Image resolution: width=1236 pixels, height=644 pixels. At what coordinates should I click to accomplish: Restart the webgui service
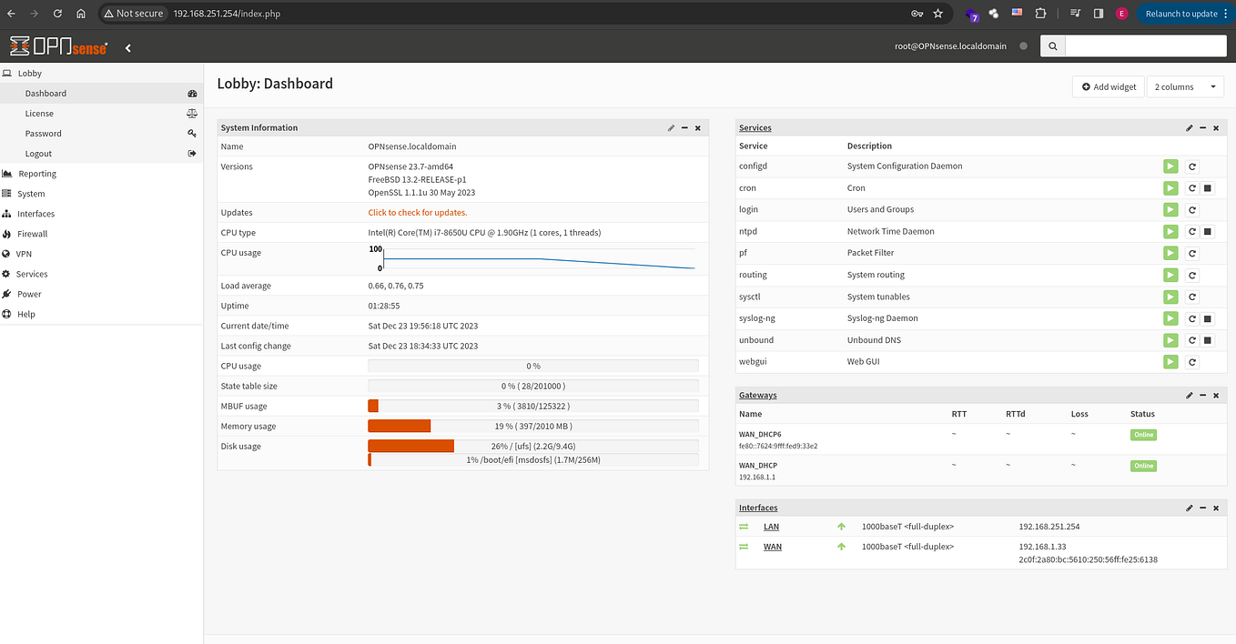click(1192, 362)
